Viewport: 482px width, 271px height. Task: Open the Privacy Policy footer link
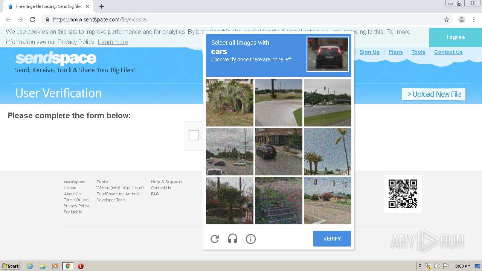click(x=76, y=206)
